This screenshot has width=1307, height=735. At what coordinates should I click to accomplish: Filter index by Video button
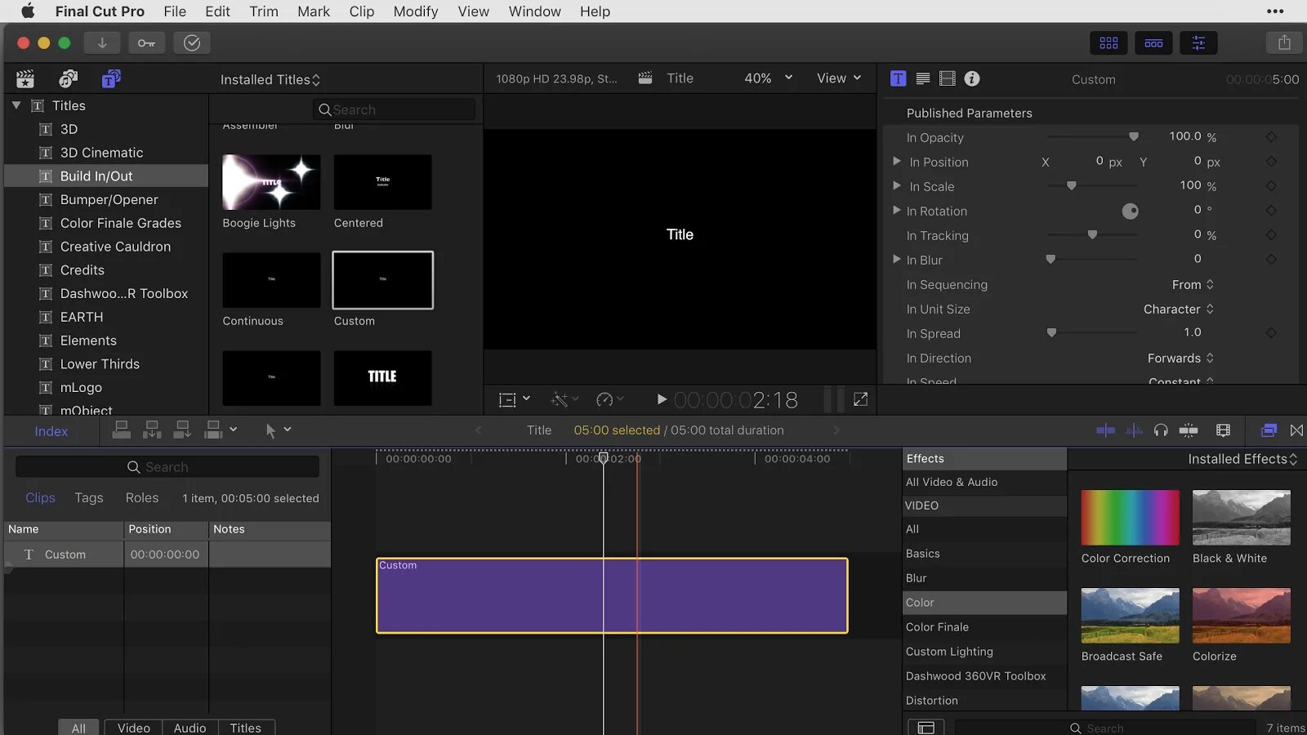coord(133,728)
